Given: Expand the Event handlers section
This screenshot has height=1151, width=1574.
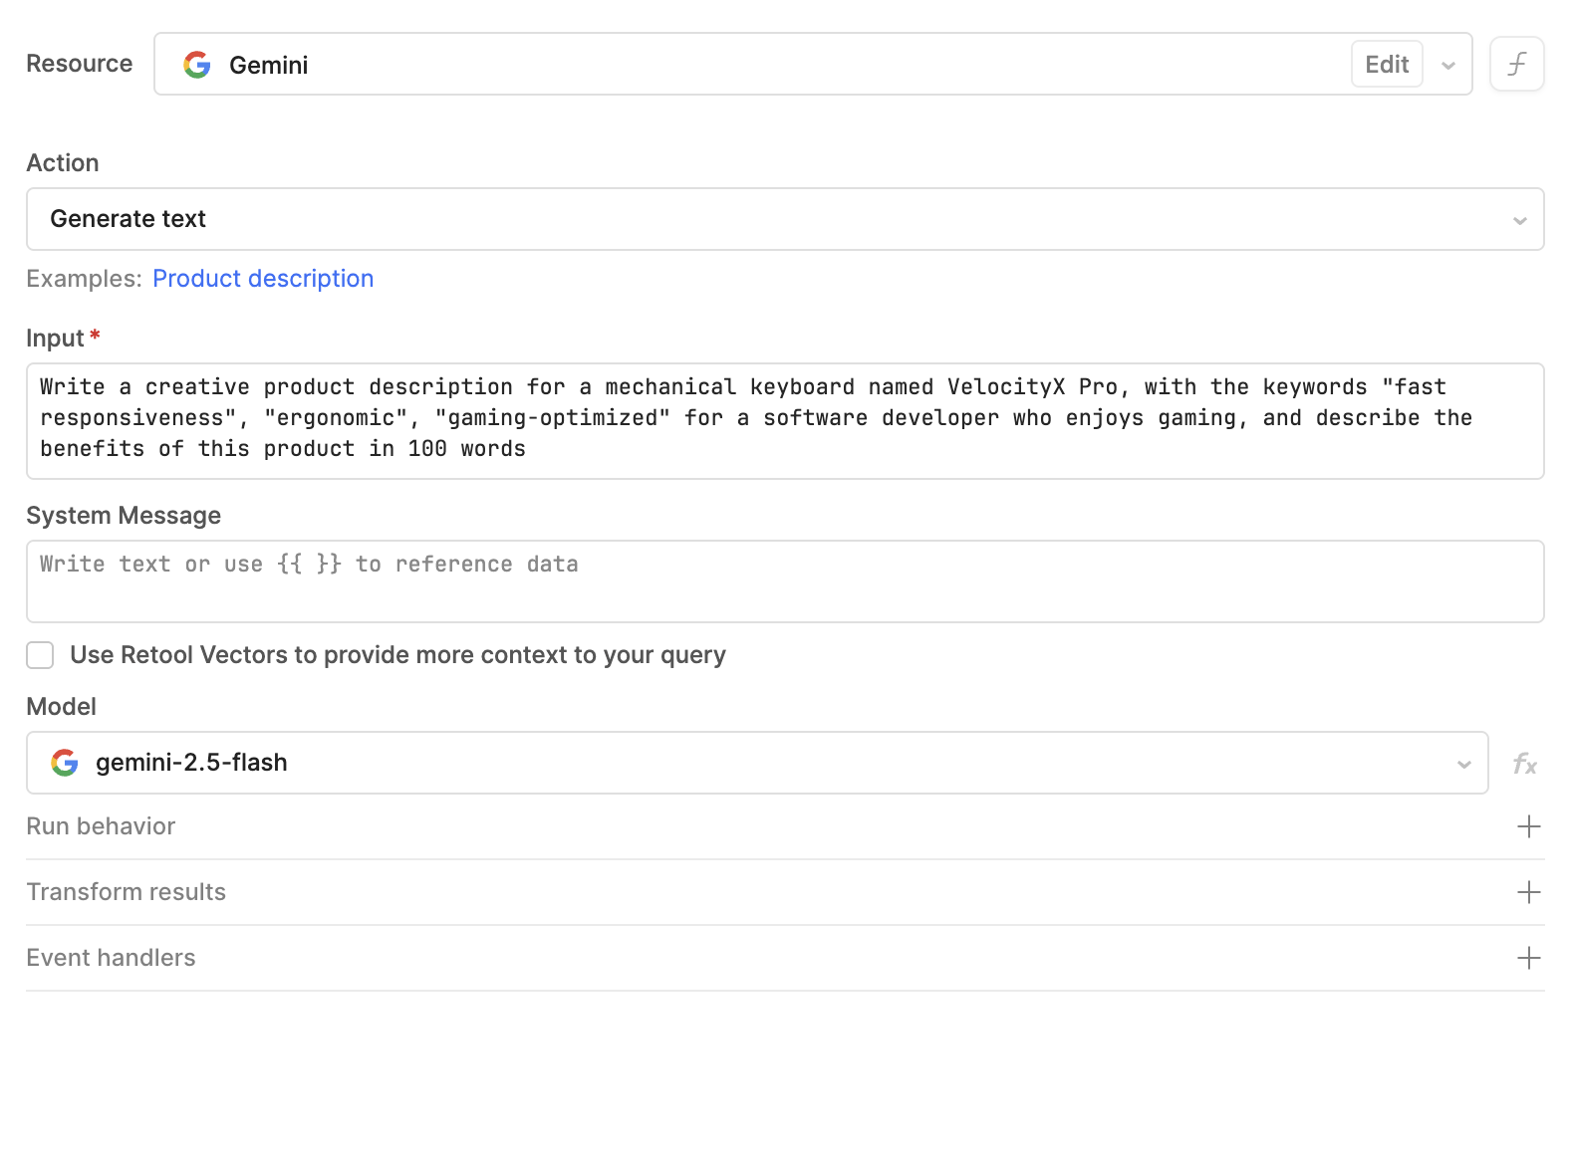Looking at the screenshot, I should [111, 958].
